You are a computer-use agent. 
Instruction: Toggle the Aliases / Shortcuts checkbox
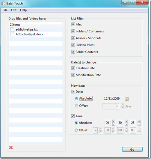(73, 38)
